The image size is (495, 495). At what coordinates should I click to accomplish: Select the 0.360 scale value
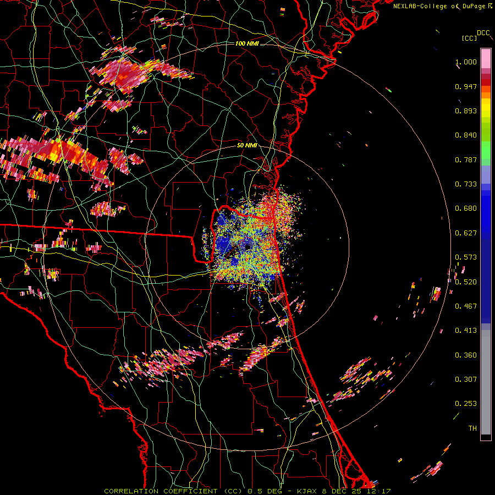pos(466,355)
